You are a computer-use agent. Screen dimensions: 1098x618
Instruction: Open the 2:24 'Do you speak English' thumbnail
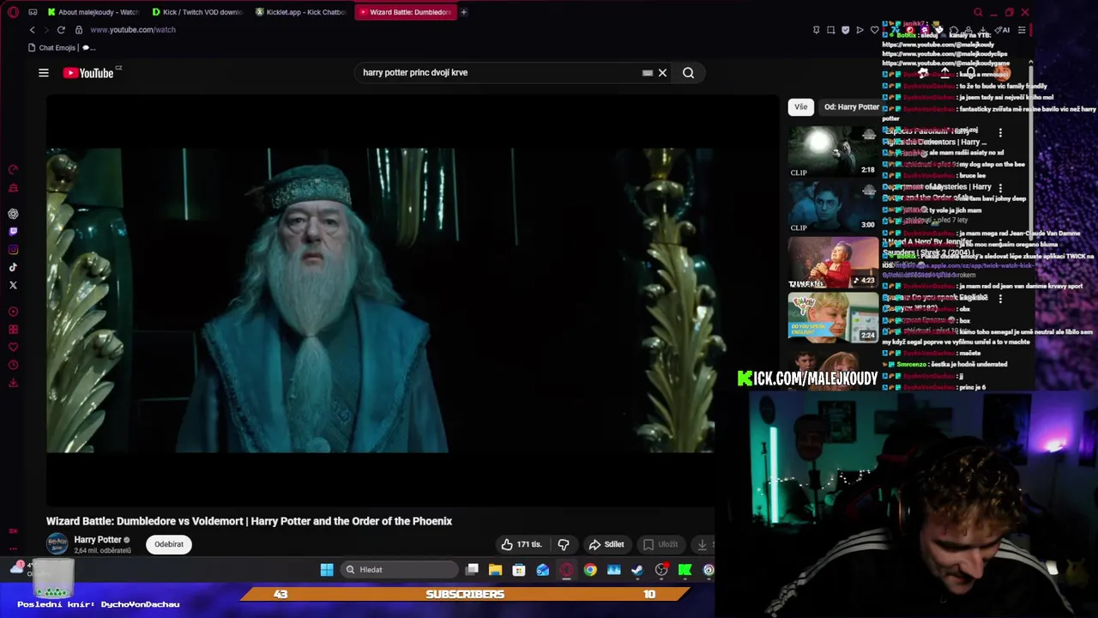(x=833, y=317)
